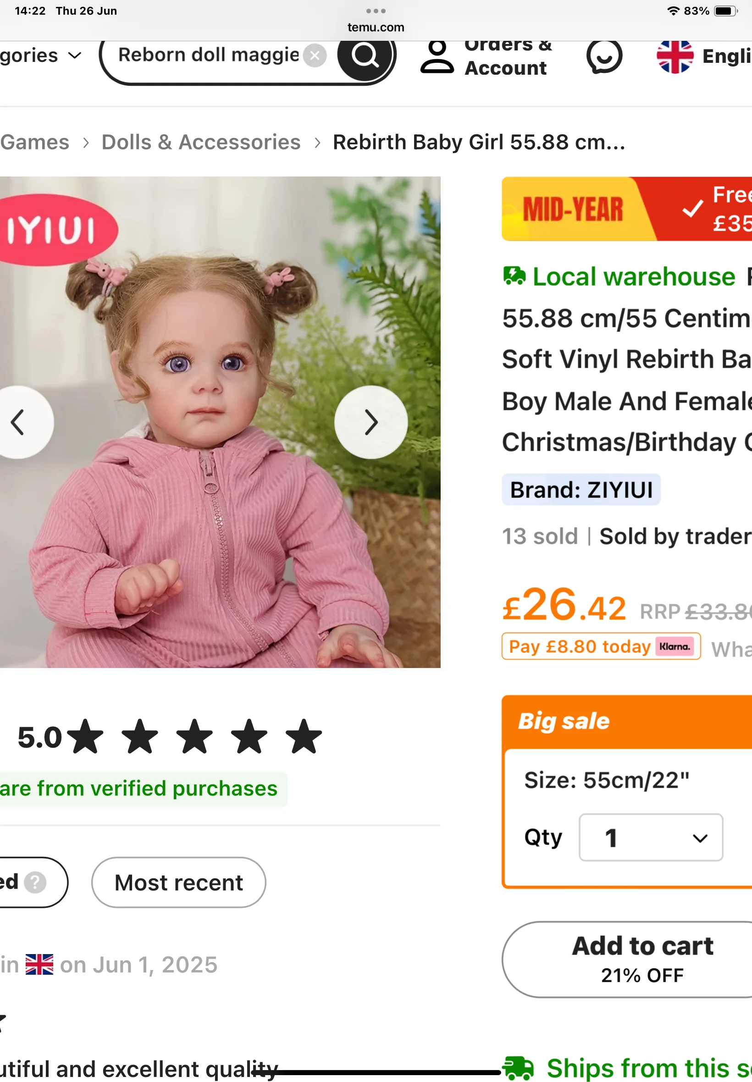Open the customer support chat icon

(603, 56)
